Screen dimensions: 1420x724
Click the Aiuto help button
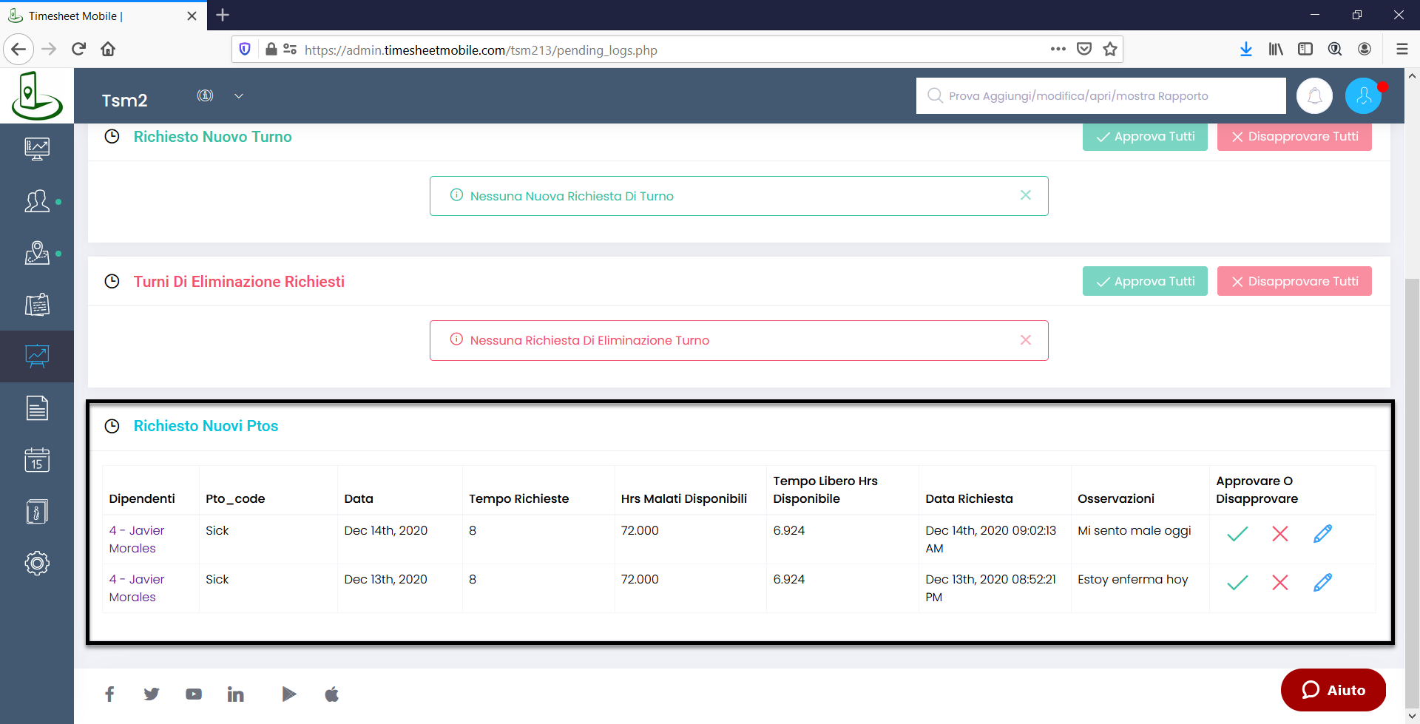point(1333,690)
